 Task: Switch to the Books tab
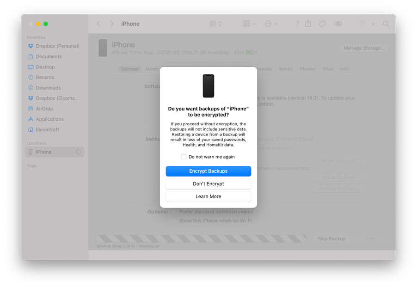coord(286,69)
